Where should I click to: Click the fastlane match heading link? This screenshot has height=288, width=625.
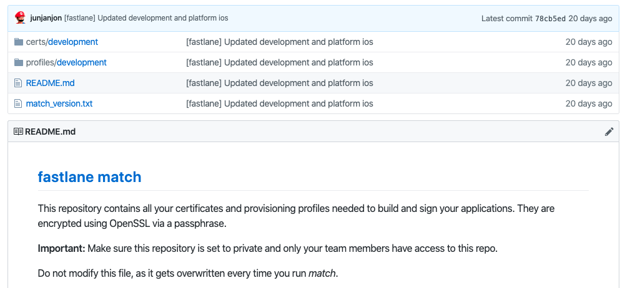[89, 177]
